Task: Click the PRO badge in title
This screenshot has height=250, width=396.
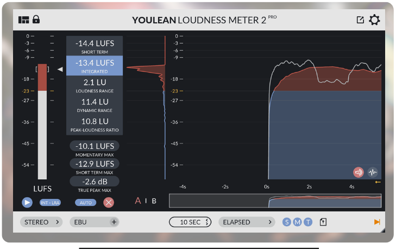Action: [x=272, y=17]
